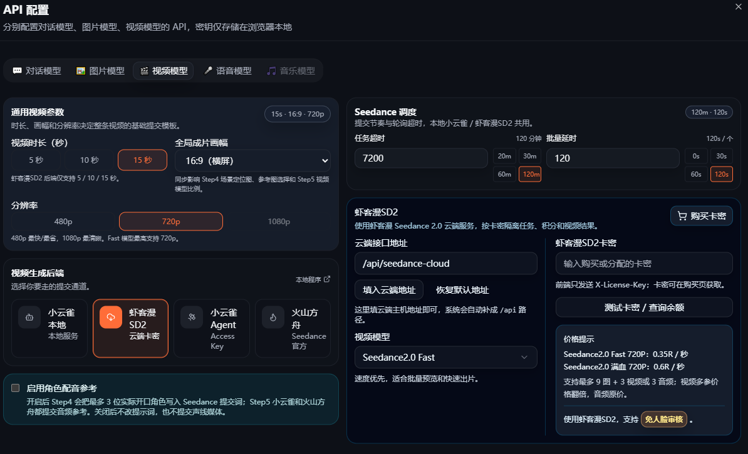Set batch delay preset to 0s
Screen dimensions: 748x454
[x=696, y=156]
